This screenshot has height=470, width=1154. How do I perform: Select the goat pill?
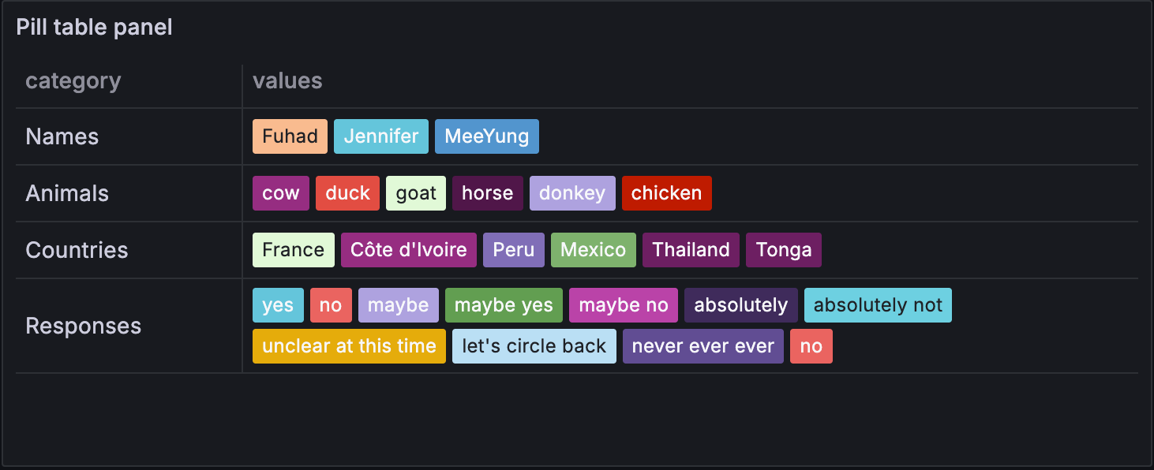pos(416,193)
